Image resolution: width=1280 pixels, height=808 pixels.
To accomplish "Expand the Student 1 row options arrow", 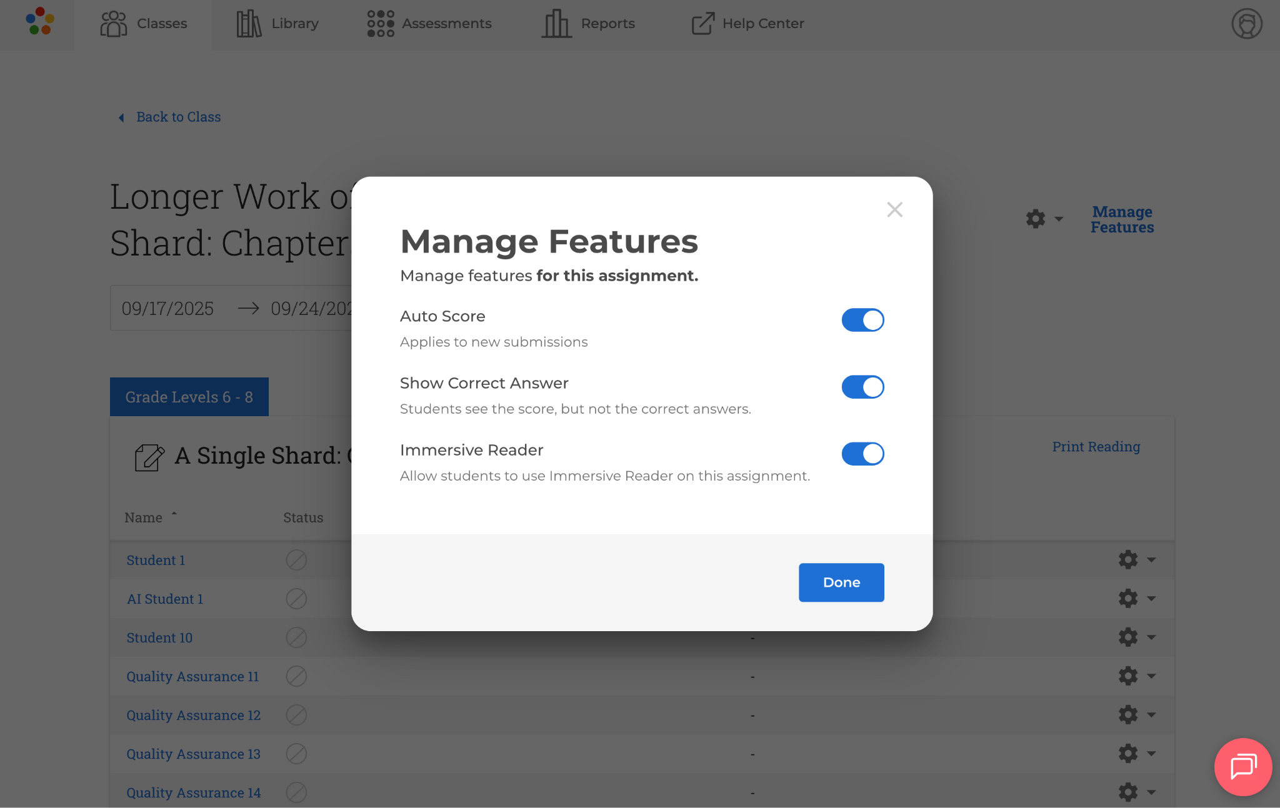I will (1151, 560).
